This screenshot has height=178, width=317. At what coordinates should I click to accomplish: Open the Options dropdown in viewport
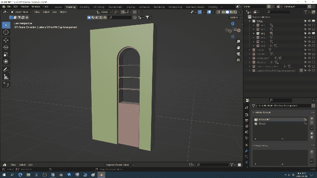[x=235, y=18]
